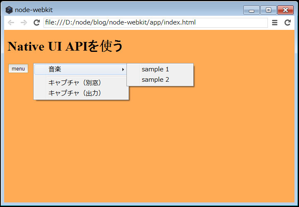Click the node-webkit app icon in title bar
Viewport: 299px width, 207px height.
click(x=9, y=10)
